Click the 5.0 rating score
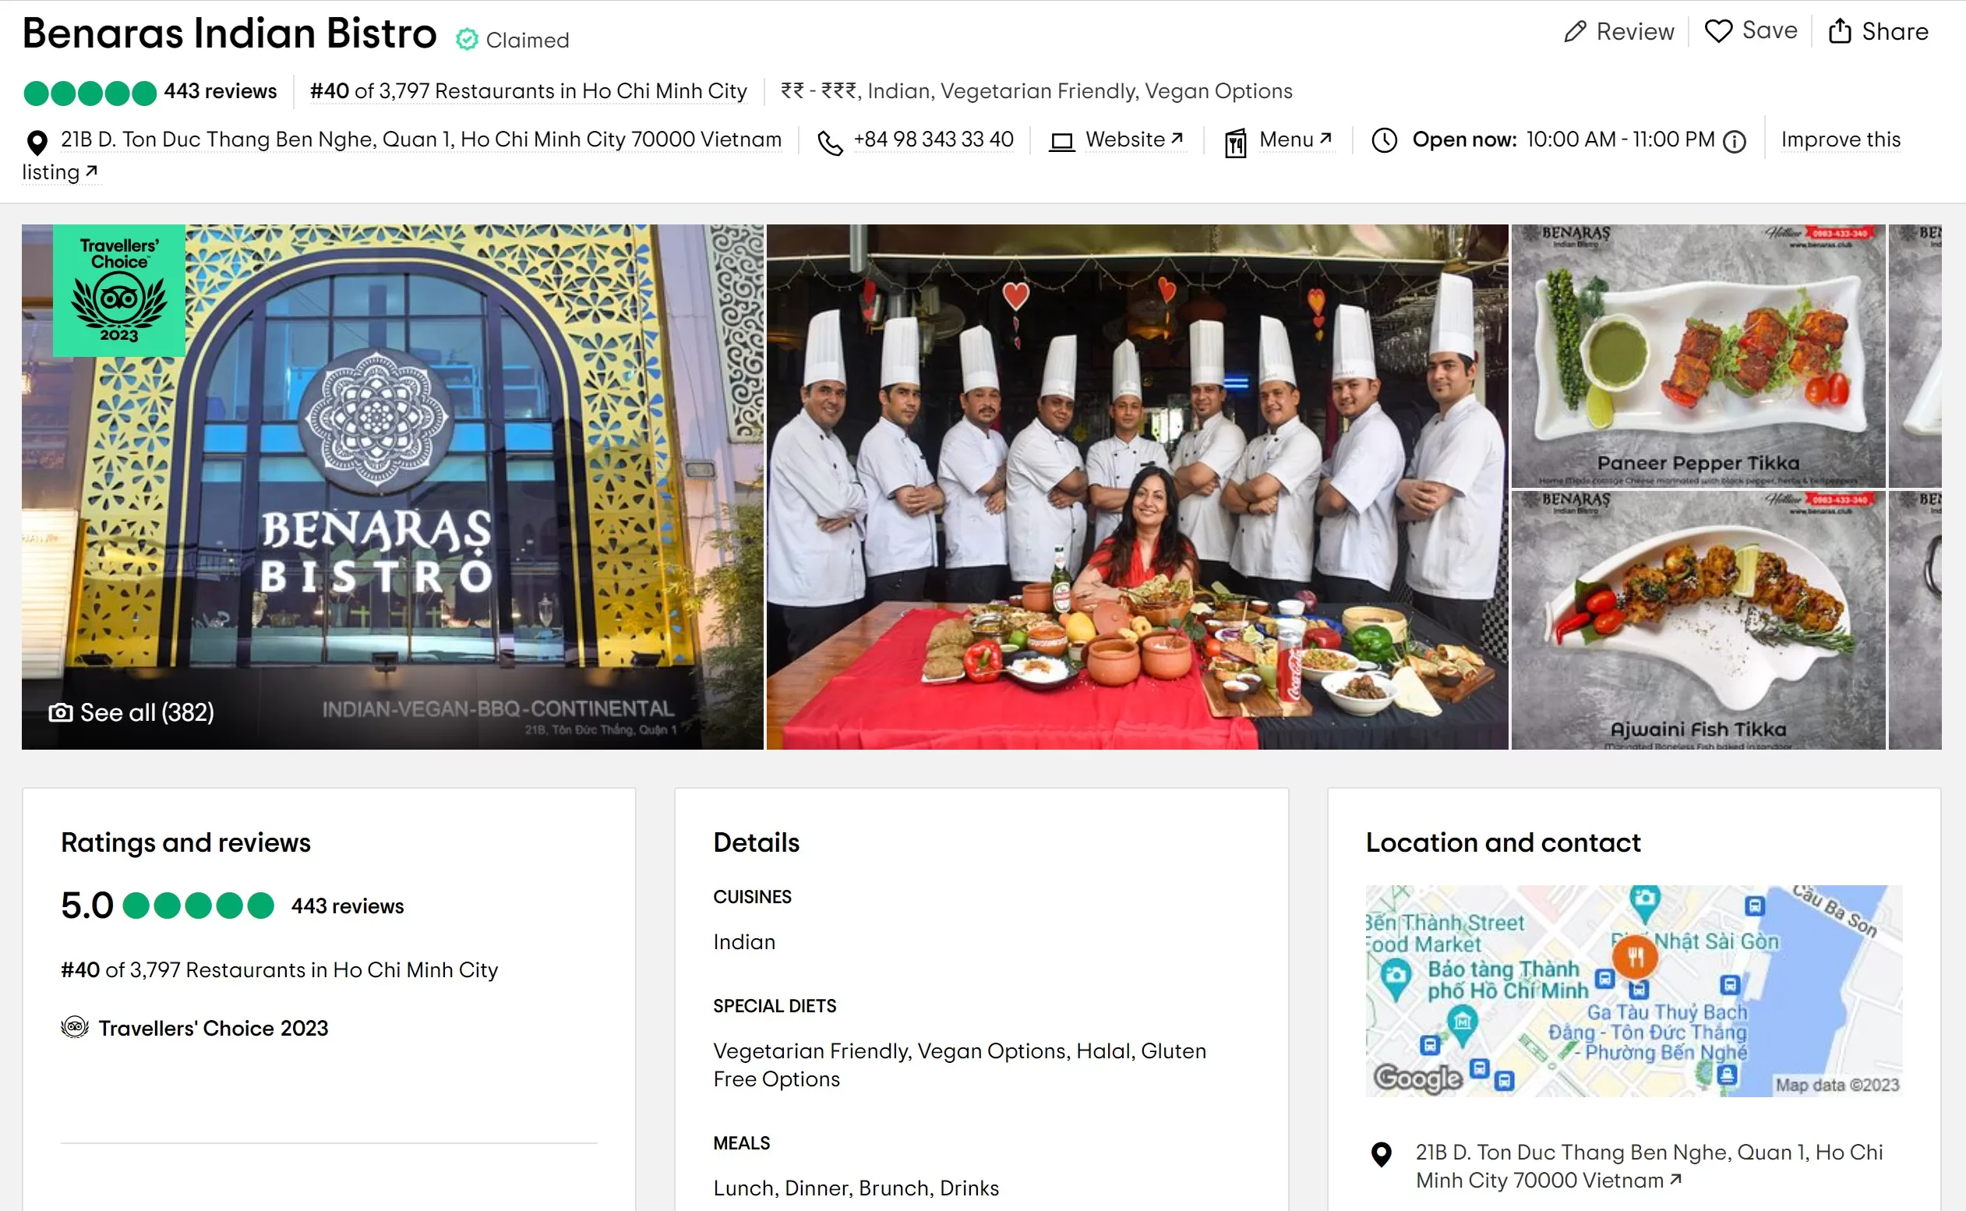Viewport: 1966px width, 1211px height. pos(87,906)
